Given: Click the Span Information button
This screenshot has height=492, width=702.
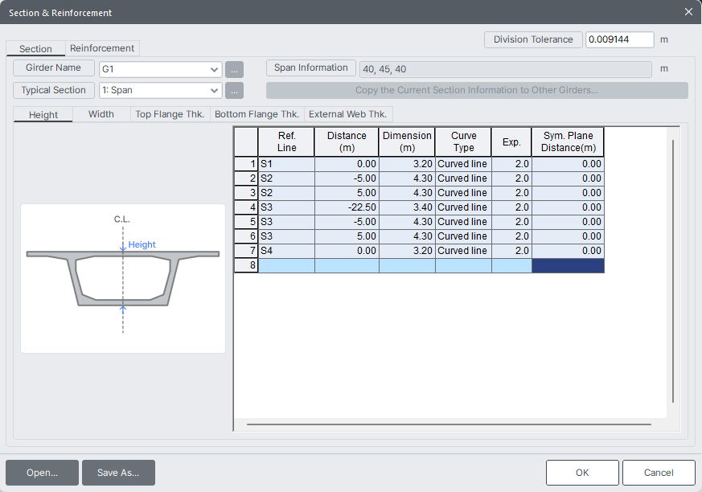Looking at the screenshot, I should pyautogui.click(x=310, y=68).
